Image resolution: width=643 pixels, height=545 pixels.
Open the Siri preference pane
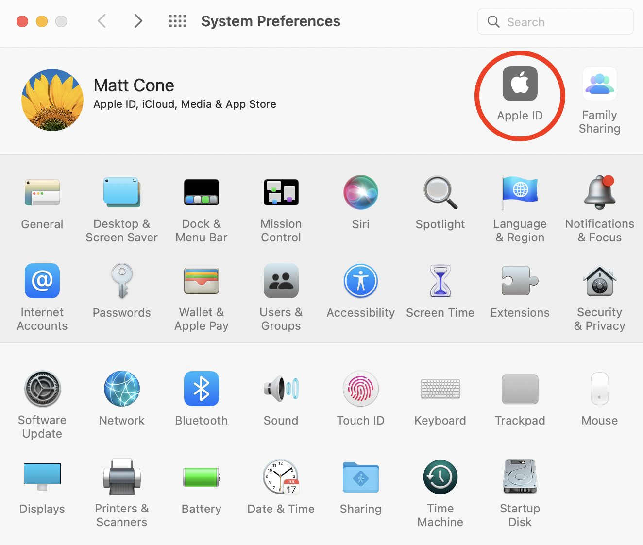pyautogui.click(x=360, y=192)
